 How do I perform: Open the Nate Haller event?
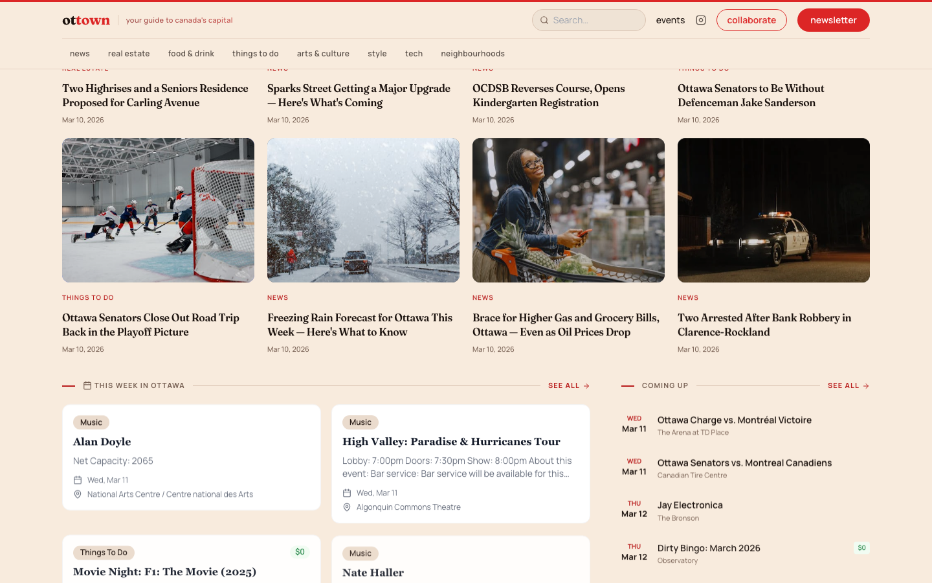[x=373, y=573]
